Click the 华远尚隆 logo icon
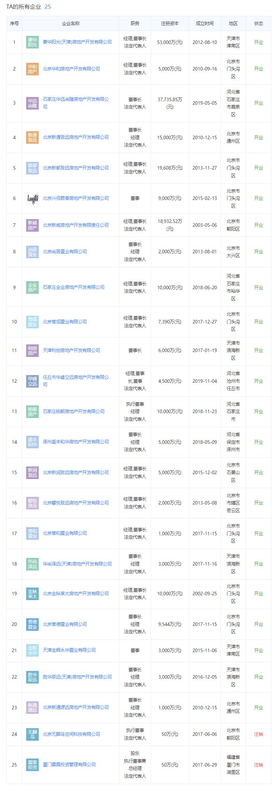This screenshot has height=792, width=279. [32, 103]
